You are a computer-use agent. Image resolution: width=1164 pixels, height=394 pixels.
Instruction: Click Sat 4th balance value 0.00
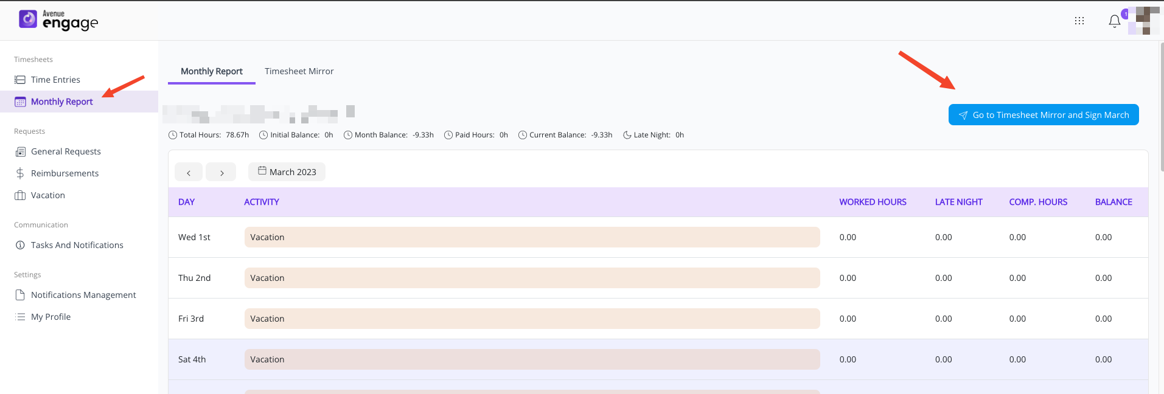tap(1103, 359)
